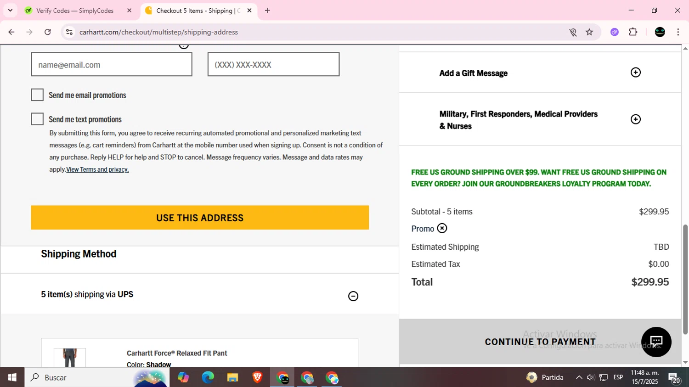The height and width of the screenshot is (387, 689).
Task: Open View Terms and privacy link
Action: 97,169
